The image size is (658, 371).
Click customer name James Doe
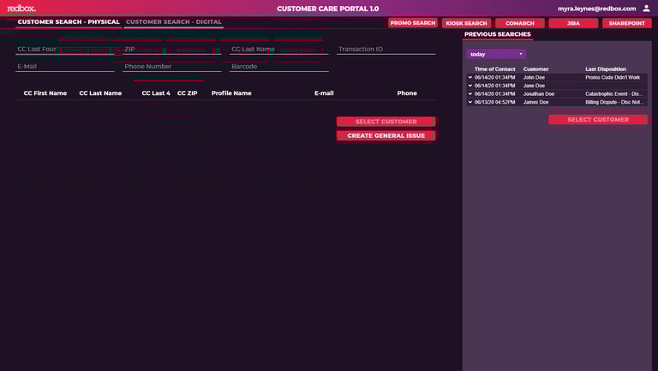(x=535, y=102)
